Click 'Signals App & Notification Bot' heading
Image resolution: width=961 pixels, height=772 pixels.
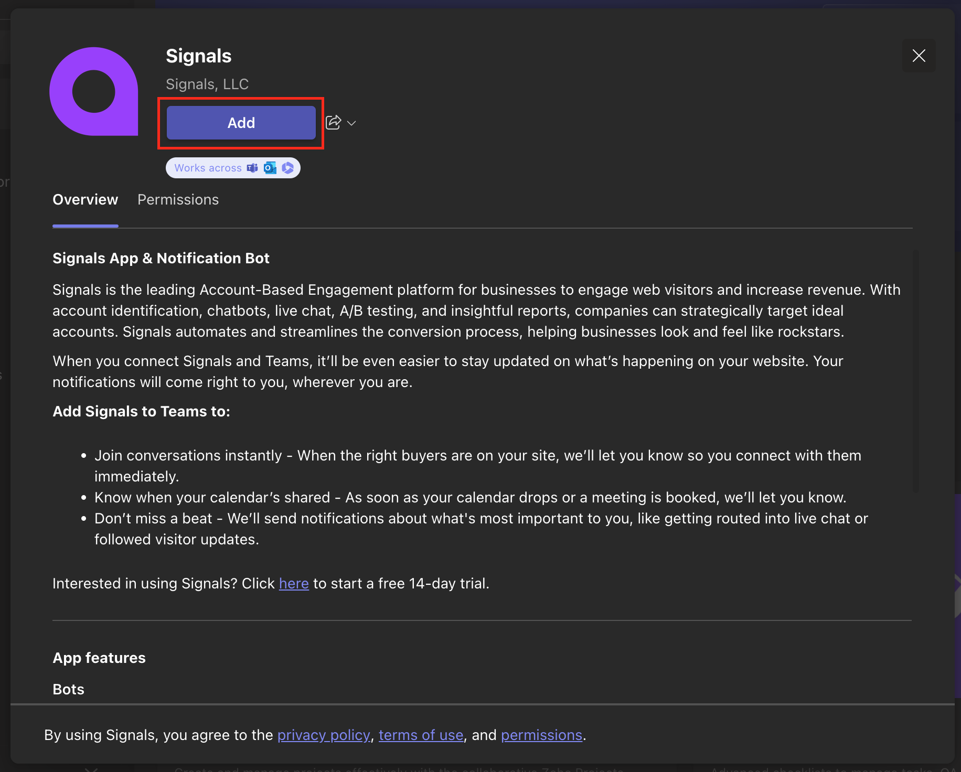point(161,258)
